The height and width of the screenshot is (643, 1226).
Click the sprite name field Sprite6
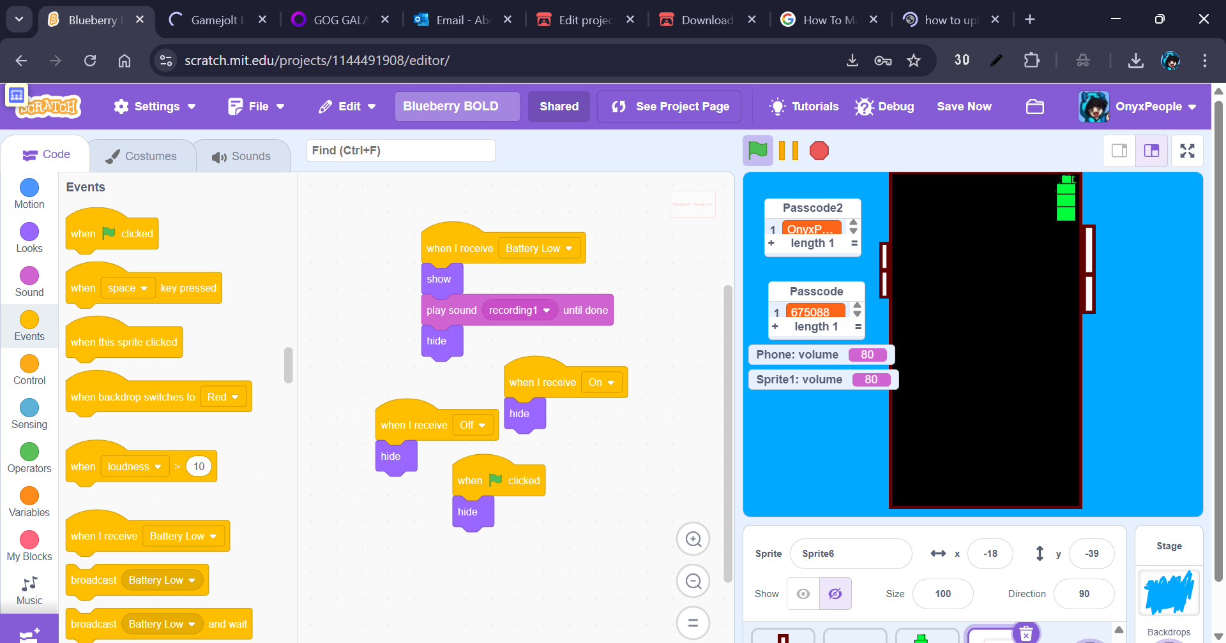[851, 554]
